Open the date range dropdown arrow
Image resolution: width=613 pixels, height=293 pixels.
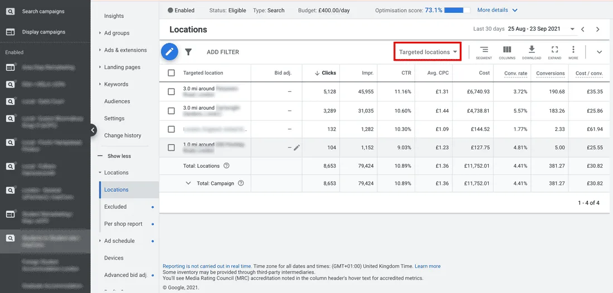(x=572, y=30)
